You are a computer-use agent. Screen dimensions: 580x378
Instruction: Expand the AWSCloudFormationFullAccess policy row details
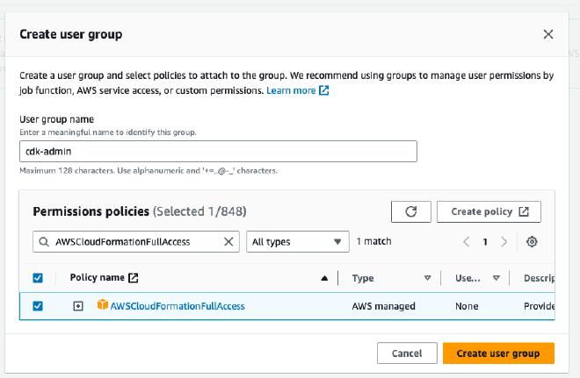[78, 306]
